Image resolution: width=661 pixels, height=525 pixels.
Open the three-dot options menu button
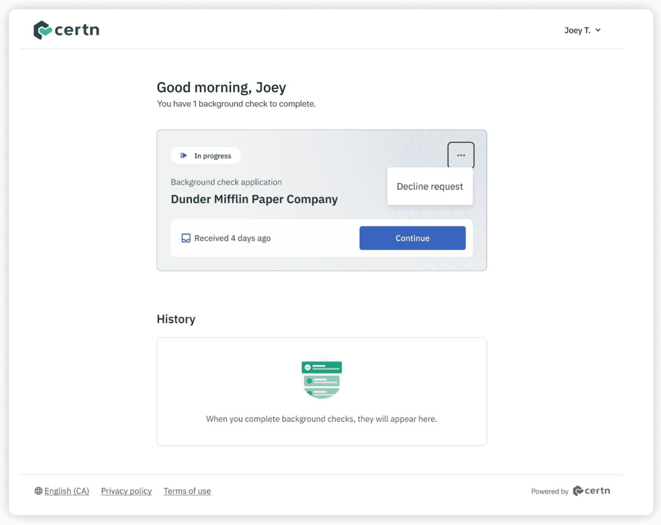coord(461,155)
